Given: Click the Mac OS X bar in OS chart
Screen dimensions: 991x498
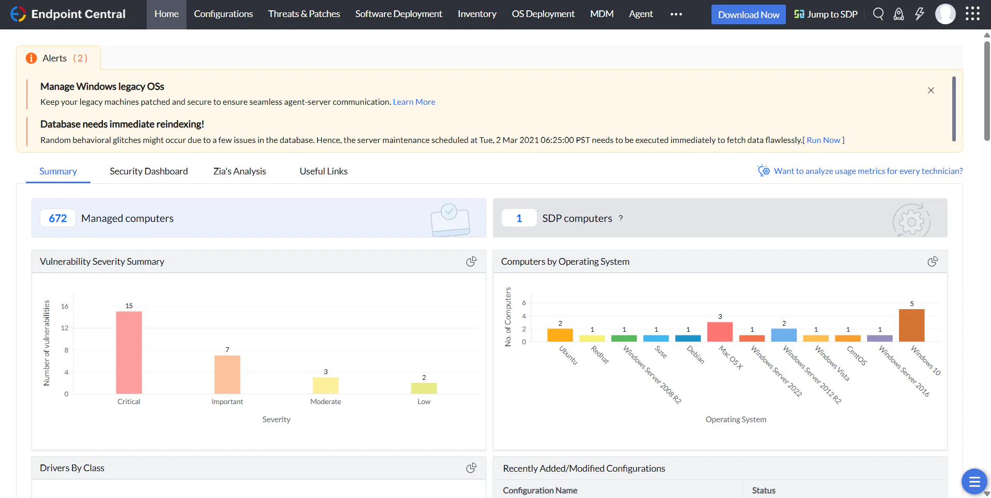Looking at the screenshot, I should click(x=720, y=332).
